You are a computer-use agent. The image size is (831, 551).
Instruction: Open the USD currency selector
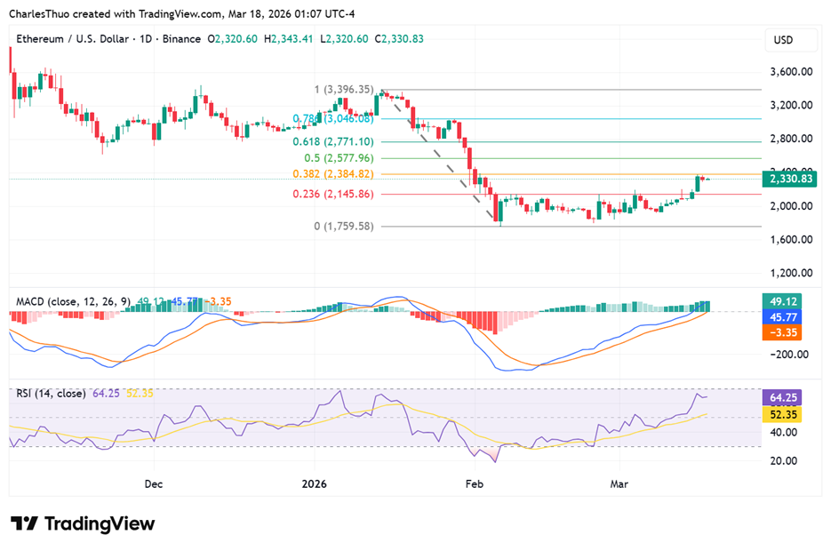(783, 40)
